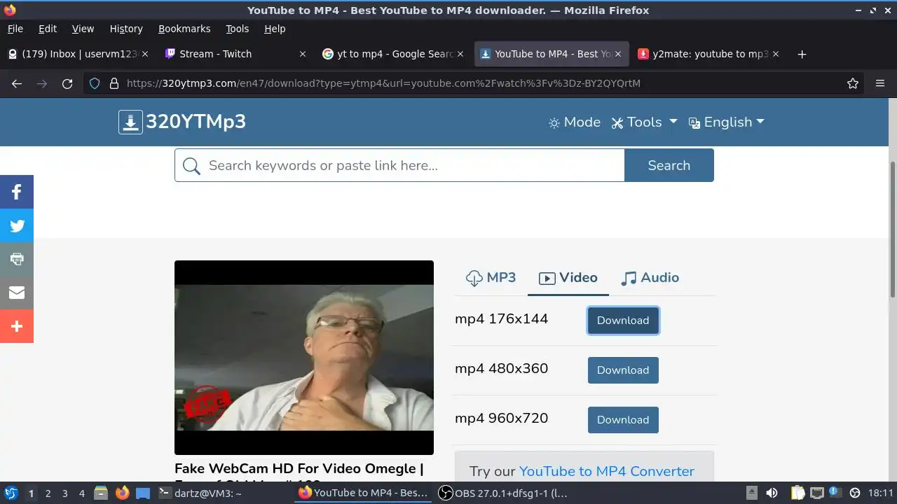Open the YouTube to MP4 Converter link

607,471
